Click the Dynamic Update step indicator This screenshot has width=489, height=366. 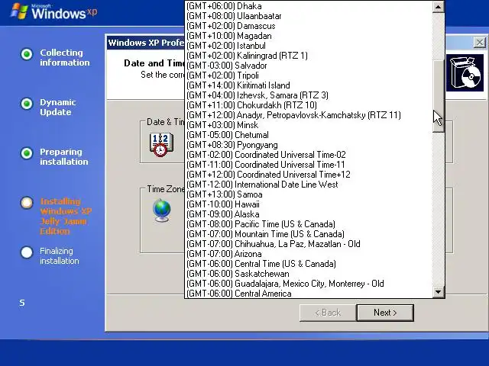pos(27,104)
